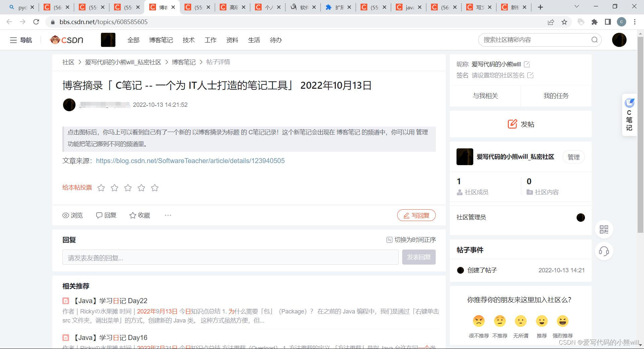This screenshot has width=644, height=349.
Task: Click the 与我相关 tab
Action: (485, 96)
